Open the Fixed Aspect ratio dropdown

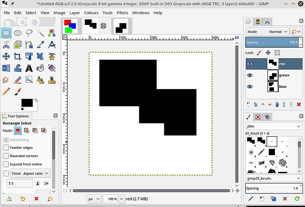pos(30,173)
